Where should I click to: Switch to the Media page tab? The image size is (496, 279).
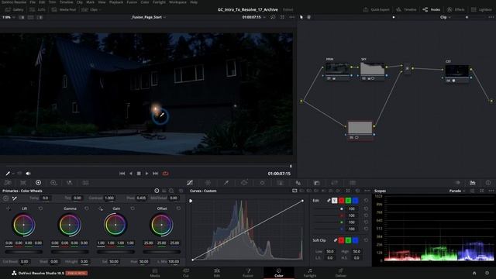click(155, 273)
